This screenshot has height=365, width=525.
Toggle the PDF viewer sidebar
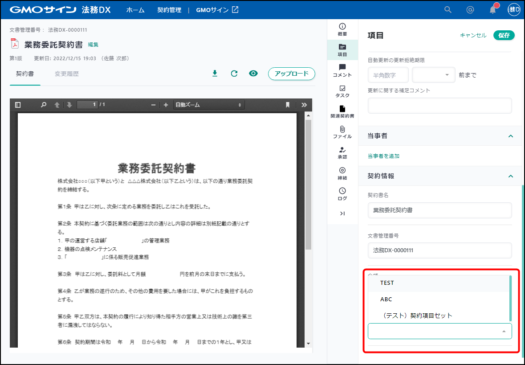point(18,105)
